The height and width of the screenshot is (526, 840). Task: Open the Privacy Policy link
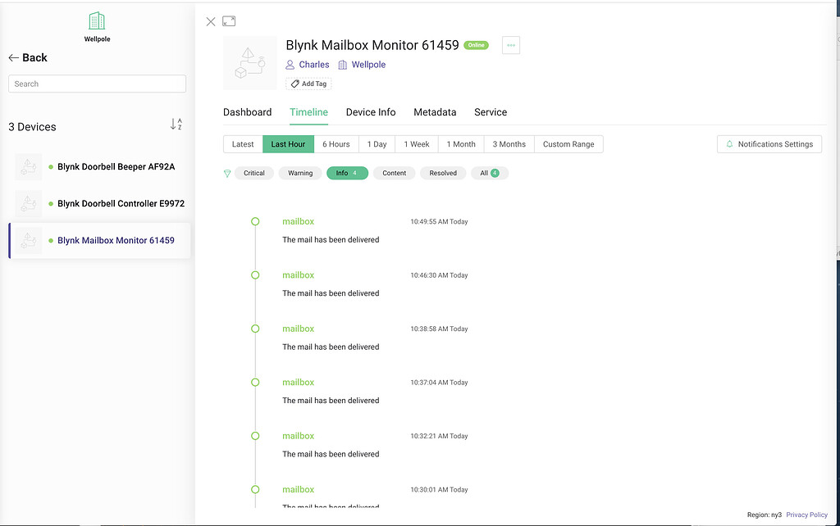tap(807, 515)
